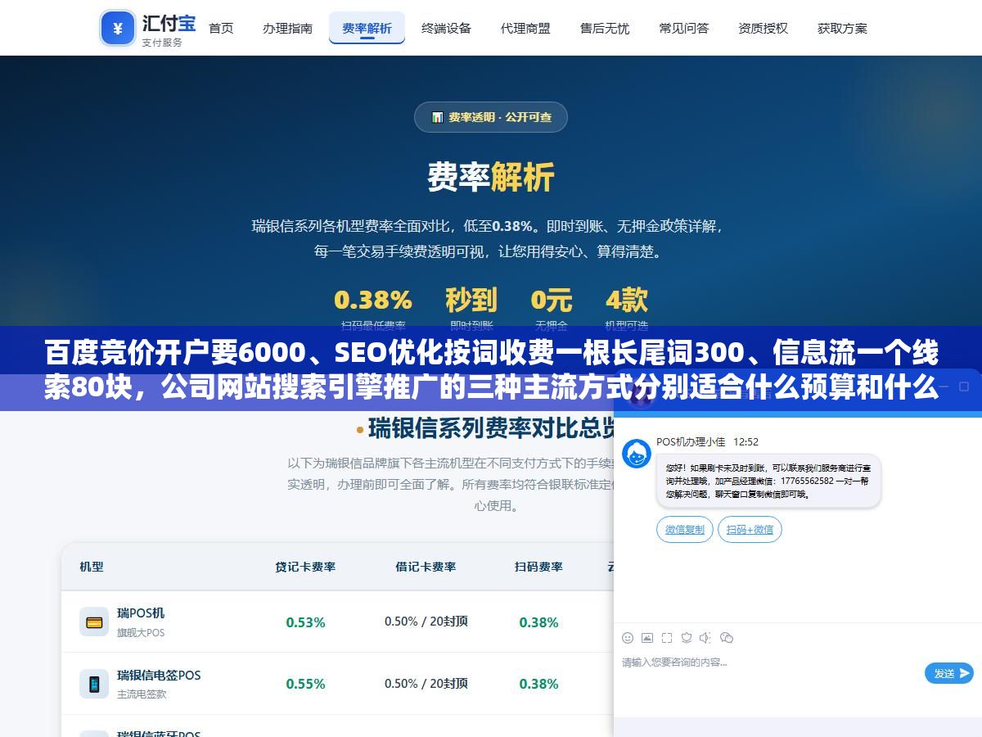Image resolution: width=982 pixels, height=737 pixels.
Task: Open the emoji picker in the chat toolbar
Action: coord(628,638)
